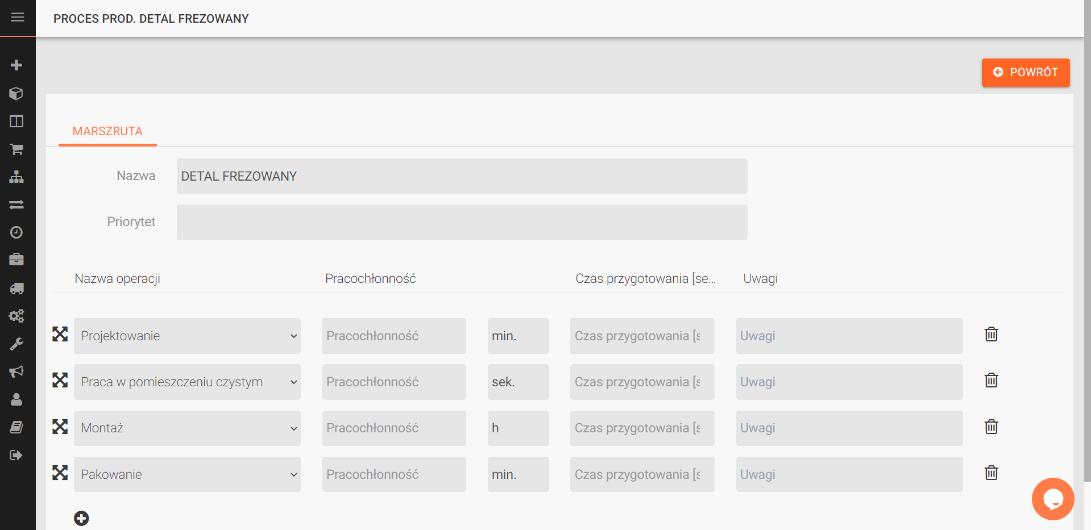Open the Projektowanie operation dropdown

pos(187,336)
